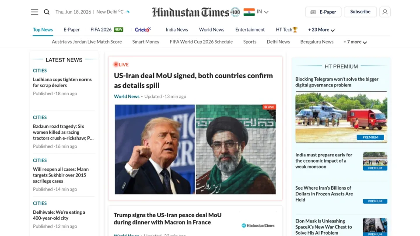This screenshot has height=236, width=420.
Task: Open Elon Musk SpaceX War Chest article
Action: click(x=324, y=227)
